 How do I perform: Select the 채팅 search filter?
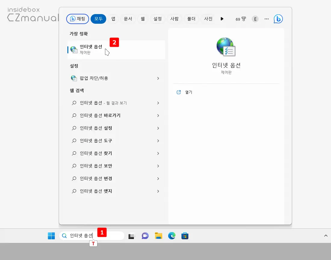(x=77, y=19)
